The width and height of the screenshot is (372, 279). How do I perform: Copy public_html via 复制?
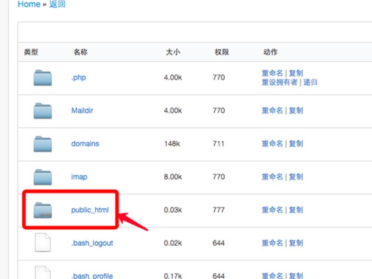pyautogui.click(x=296, y=210)
